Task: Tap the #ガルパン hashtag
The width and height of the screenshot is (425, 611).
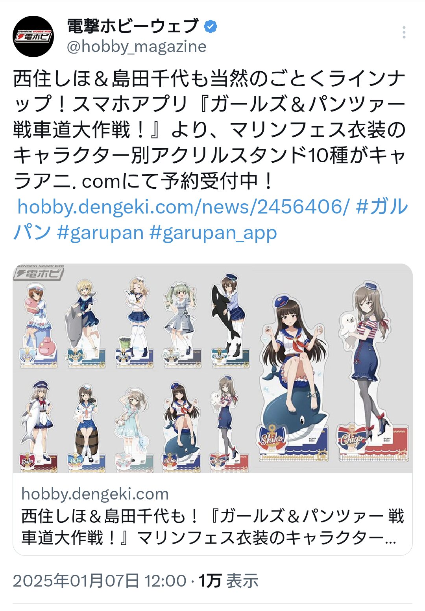Action: [x=211, y=219]
